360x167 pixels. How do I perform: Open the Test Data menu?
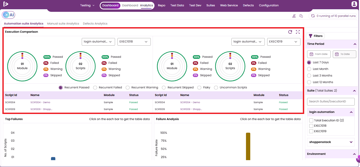(x=177, y=5)
